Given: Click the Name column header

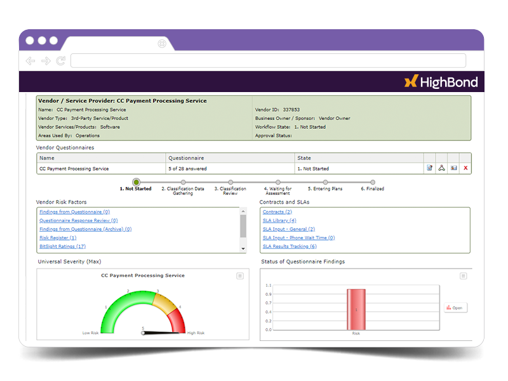Looking at the screenshot, I should point(101,158).
